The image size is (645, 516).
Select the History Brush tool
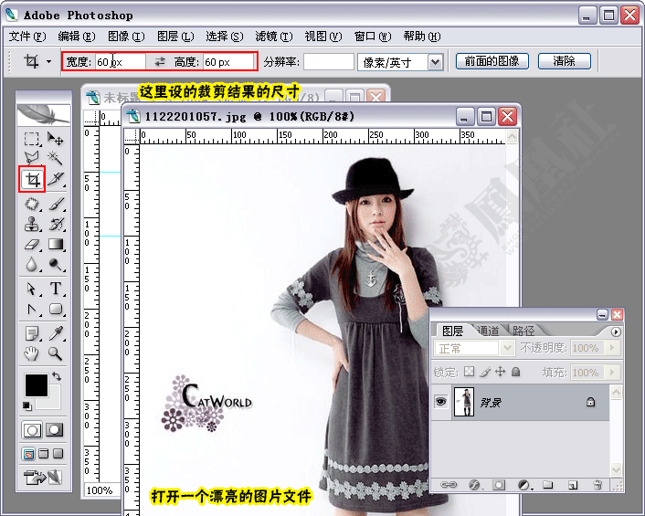(x=56, y=224)
